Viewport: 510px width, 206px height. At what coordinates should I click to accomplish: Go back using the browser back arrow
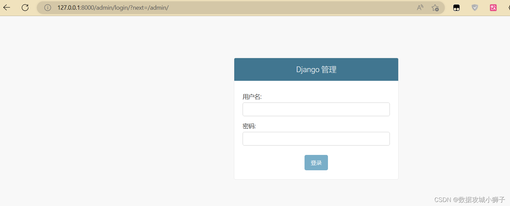pos(7,8)
